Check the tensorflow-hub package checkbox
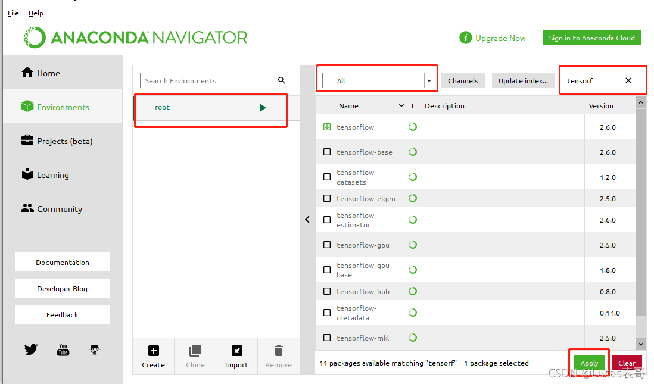The height and width of the screenshot is (384, 654). (327, 291)
